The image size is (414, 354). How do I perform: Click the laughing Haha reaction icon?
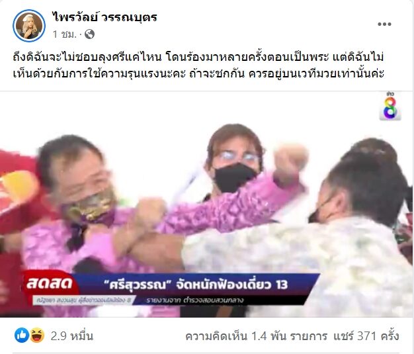[37, 335]
